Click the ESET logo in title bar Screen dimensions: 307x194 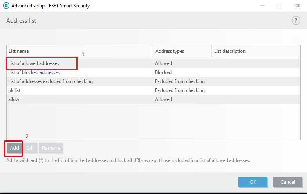[6, 5]
